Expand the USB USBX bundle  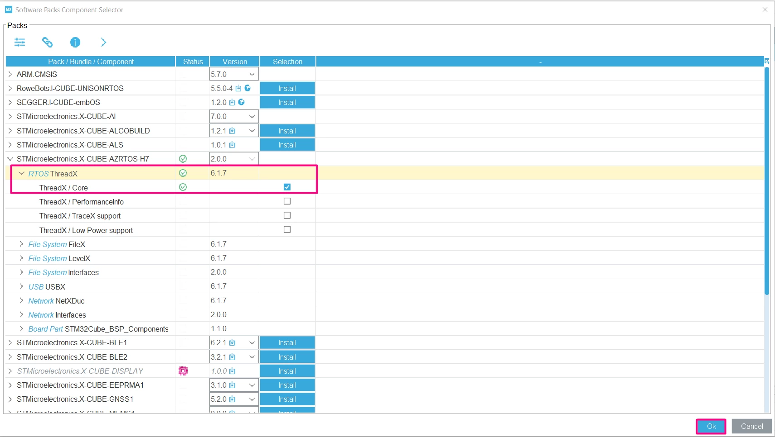21,286
